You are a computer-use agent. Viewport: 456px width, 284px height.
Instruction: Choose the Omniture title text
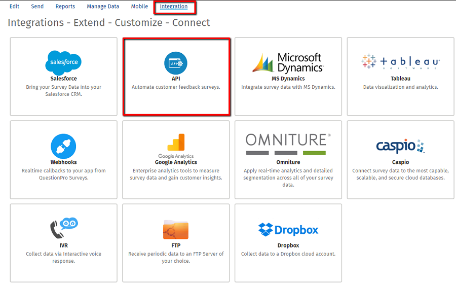click(288, 162)
